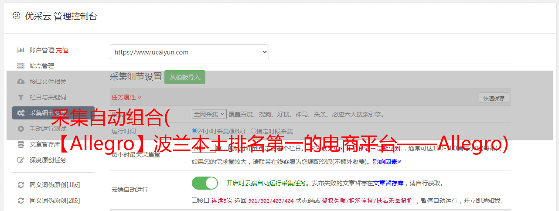Click the filter funnel icon for 栏目与关键词
This screenshot has width=559, height=211.
point(20,97)
